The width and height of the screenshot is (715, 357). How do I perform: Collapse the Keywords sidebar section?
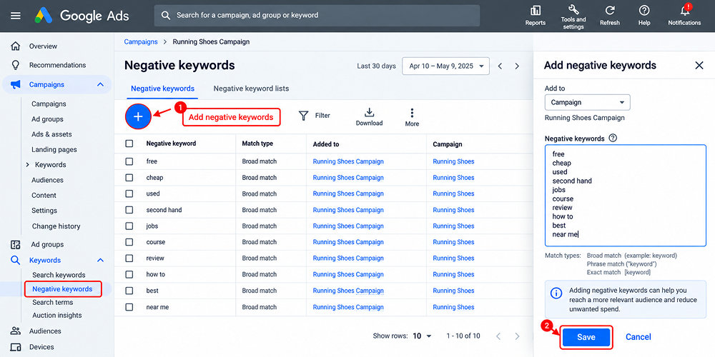click(x=100, y=260)
